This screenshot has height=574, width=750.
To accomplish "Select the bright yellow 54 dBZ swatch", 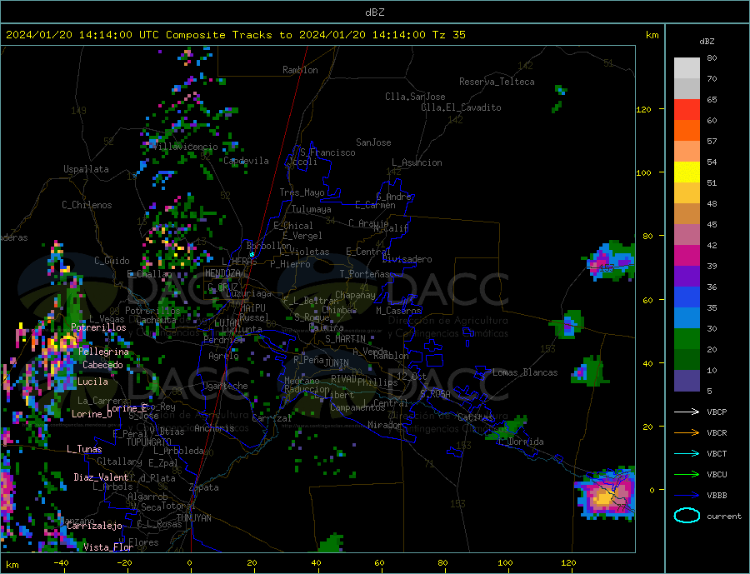I will 687,172.
